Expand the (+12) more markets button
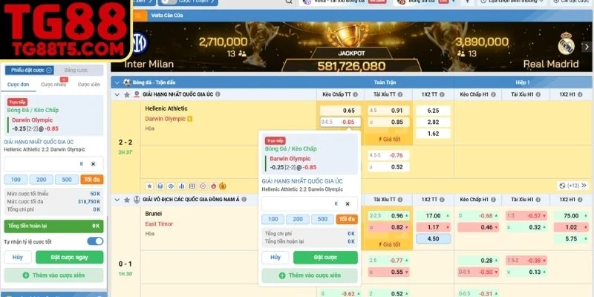Viewport: 594px width, 297px height. [x=573, y=186]
